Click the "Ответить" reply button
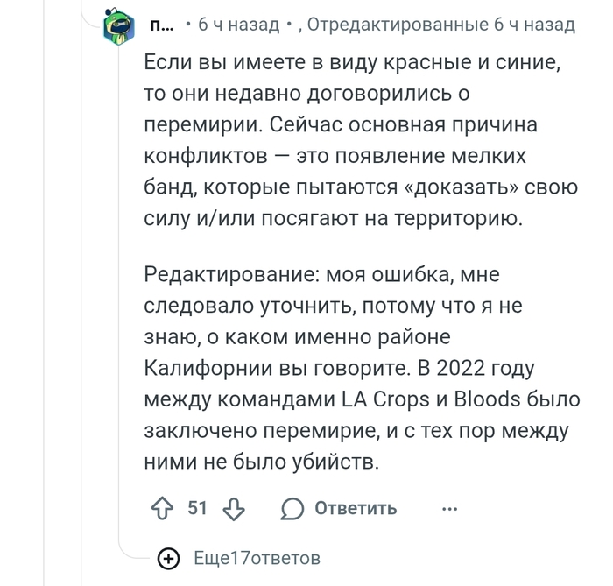 pos(355,508)
